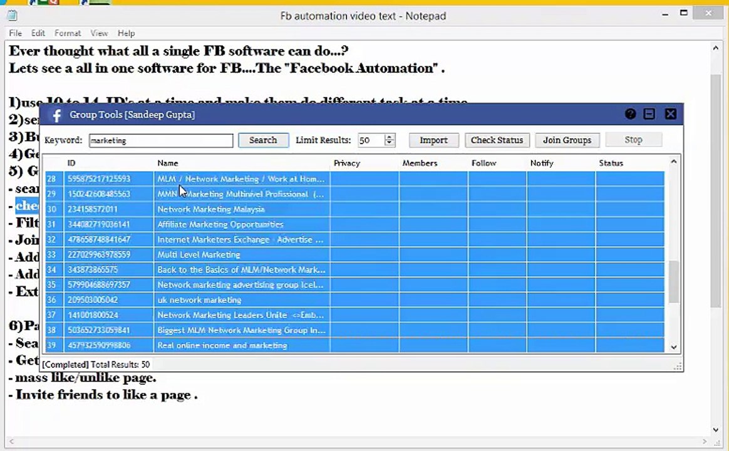Click the Limit Results value field
The height and width of the screenshot is (451, 729).
point(371,140)
